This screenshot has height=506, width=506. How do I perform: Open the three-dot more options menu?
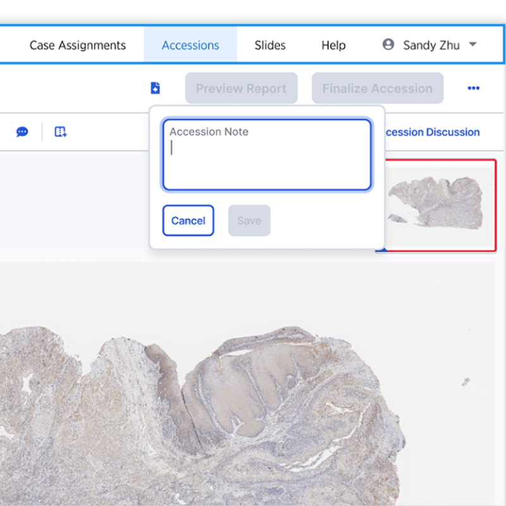(x=473, y=88)
